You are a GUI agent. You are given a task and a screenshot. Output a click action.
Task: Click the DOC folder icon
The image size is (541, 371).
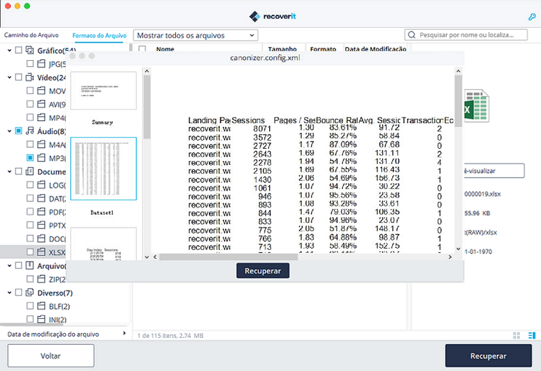tap(41, 239)
